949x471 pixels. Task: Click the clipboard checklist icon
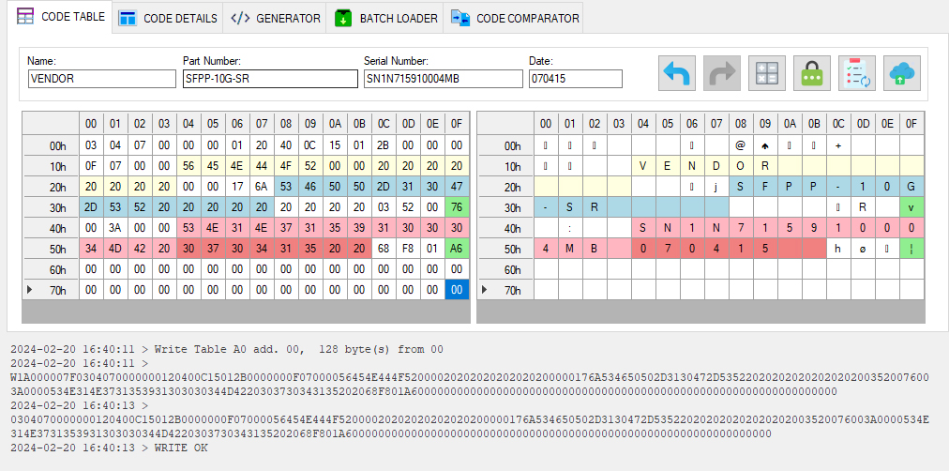pos(856,73)
